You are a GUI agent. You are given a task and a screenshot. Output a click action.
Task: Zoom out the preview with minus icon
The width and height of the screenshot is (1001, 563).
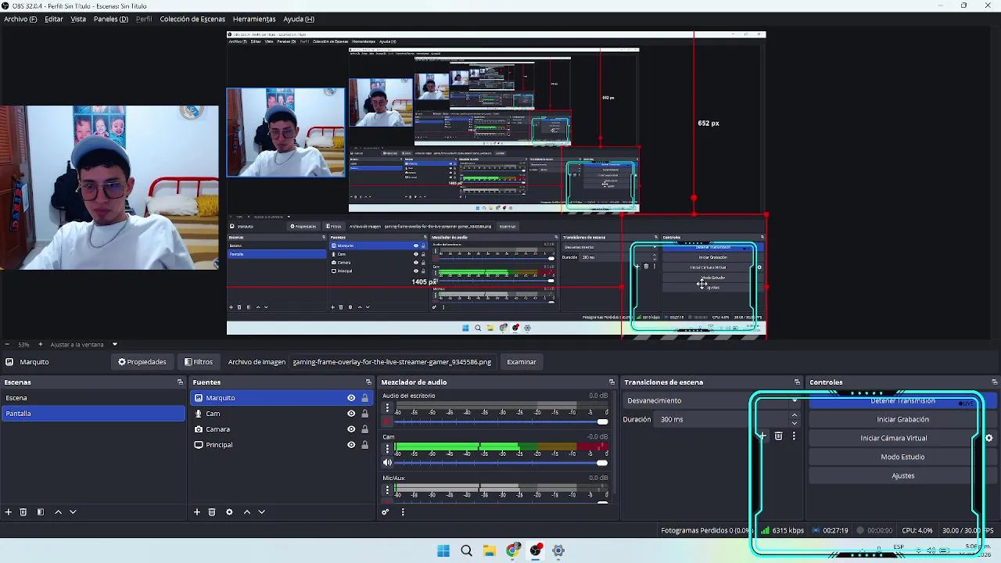pos(7,344)
